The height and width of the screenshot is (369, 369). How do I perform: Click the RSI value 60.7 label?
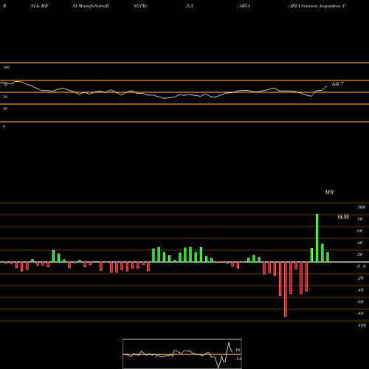pos(338,84)
